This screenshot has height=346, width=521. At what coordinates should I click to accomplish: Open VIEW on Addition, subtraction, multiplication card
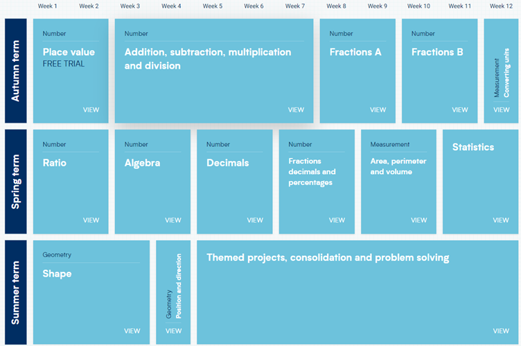[296, 110]
